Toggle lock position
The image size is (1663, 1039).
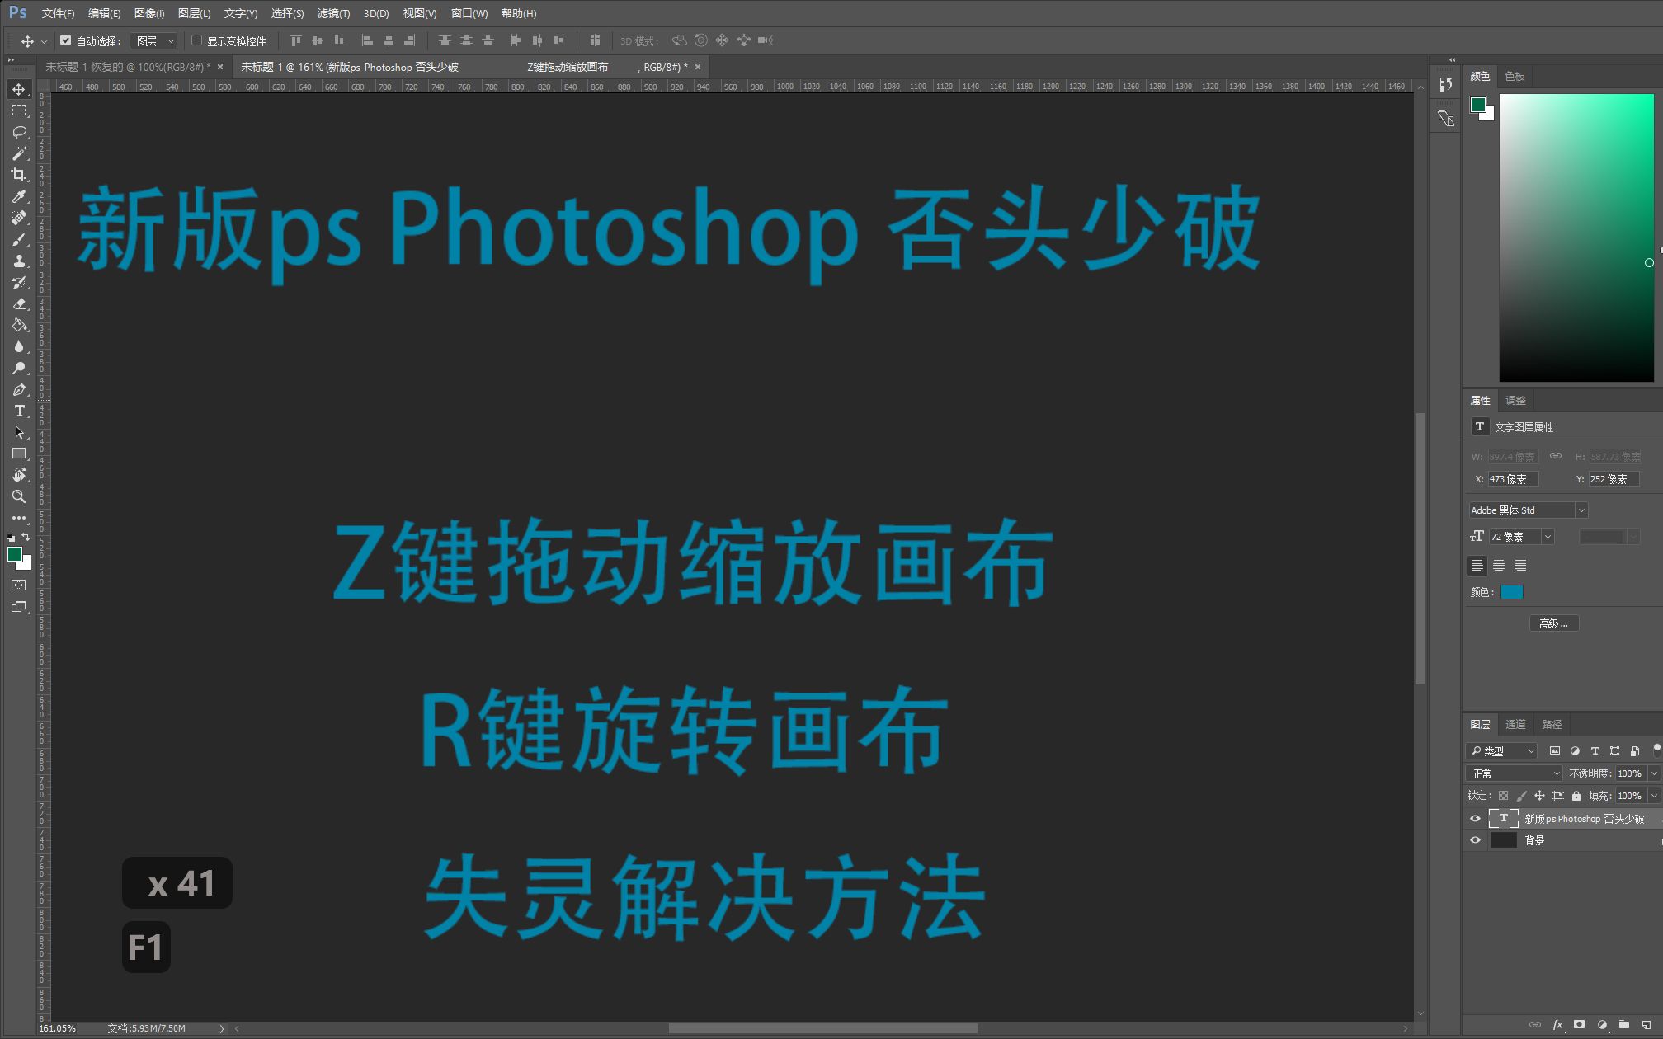click(1539, 796)
